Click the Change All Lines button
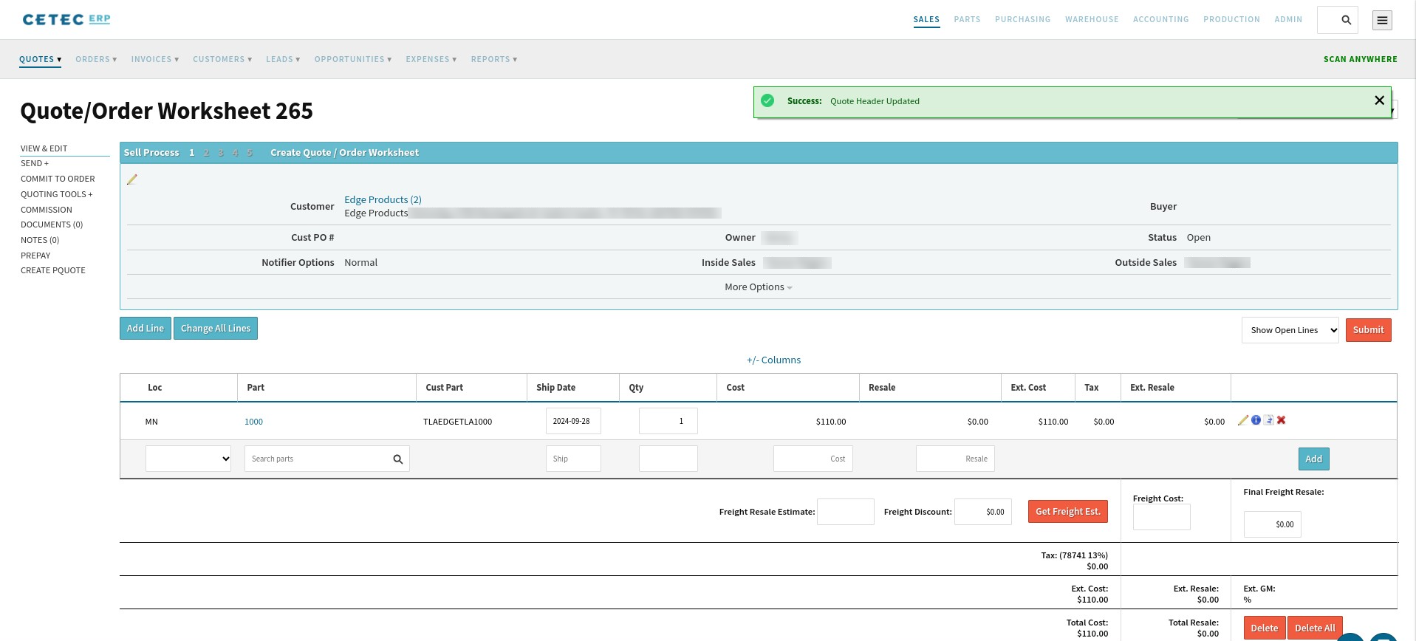This screenshot has height=641, width=1416. pos(216,329)
